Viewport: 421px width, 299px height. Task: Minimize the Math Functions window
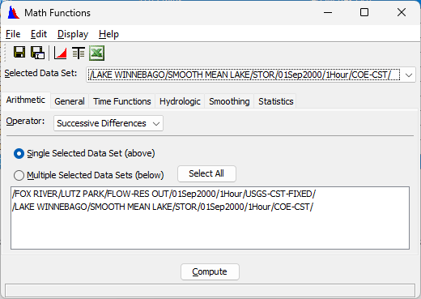[x=328, y=12]
